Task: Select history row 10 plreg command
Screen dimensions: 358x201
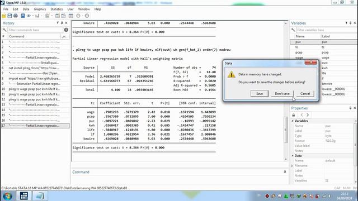Action: (x=35, y=89)
